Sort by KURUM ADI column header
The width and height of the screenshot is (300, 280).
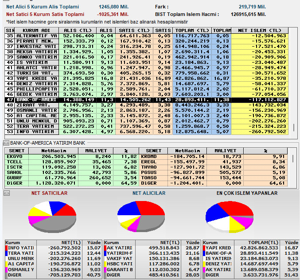click(36, 31)
